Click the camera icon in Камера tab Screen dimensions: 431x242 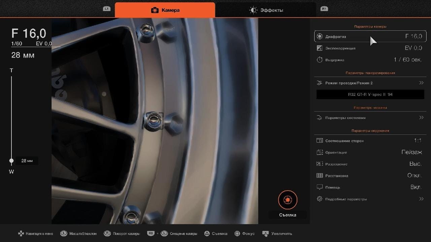[155, 10]
